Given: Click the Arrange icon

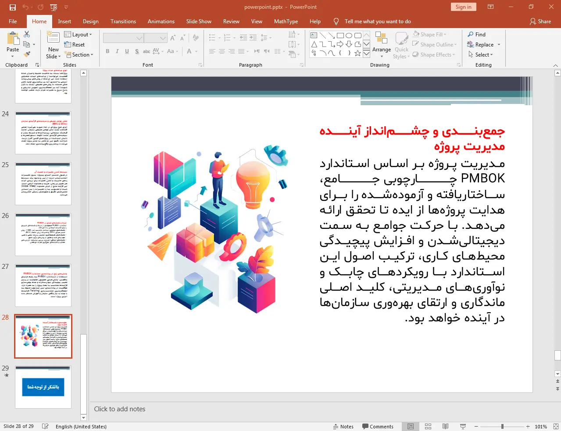Looking at the screenshot, I should click(381, 39).
